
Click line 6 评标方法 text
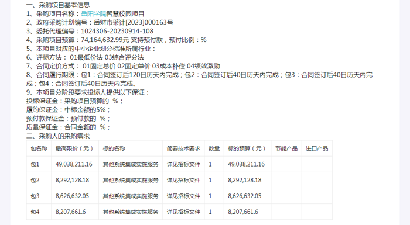85,57
